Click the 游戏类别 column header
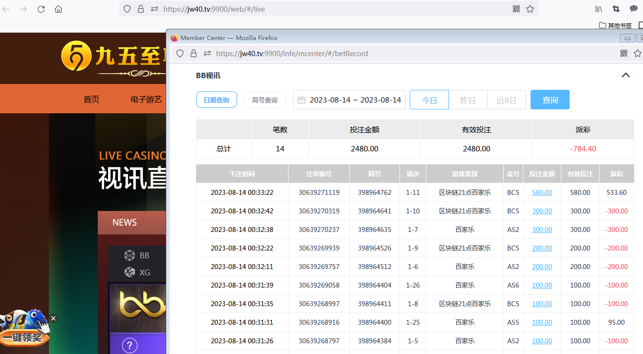 (465, 174)
